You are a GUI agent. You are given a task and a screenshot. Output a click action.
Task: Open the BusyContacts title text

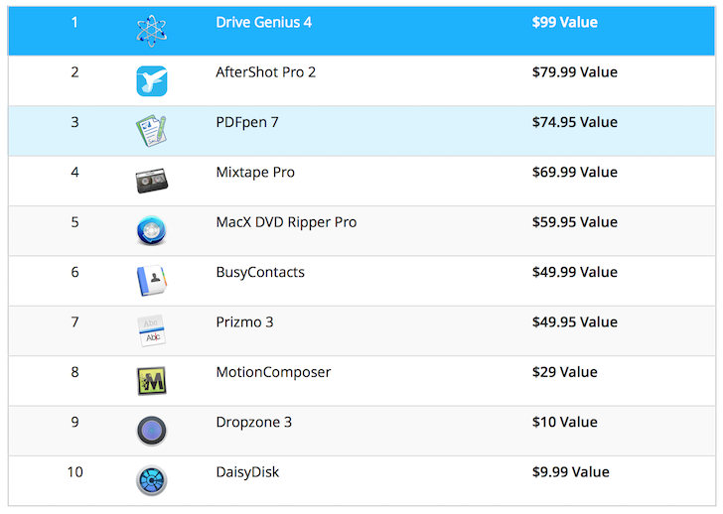pyautogui.click(x=260, y=272)
